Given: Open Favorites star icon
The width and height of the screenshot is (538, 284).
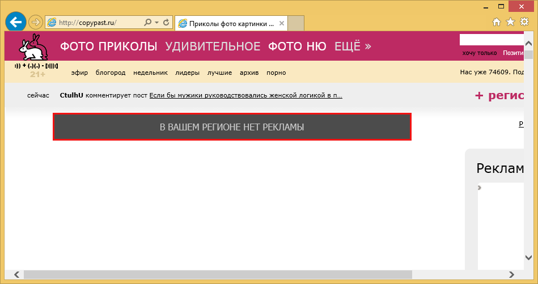Looking at the screenshot, I should coord(511,22).
